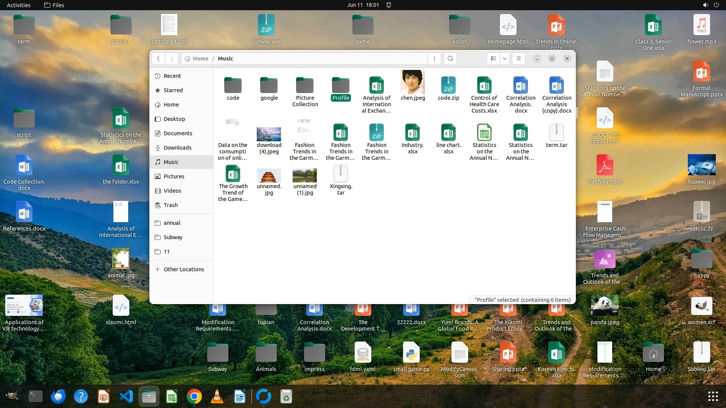Open Downloads in the sidebar
The width and height of the screenshot is (726, 408).
tap(177, 148)
